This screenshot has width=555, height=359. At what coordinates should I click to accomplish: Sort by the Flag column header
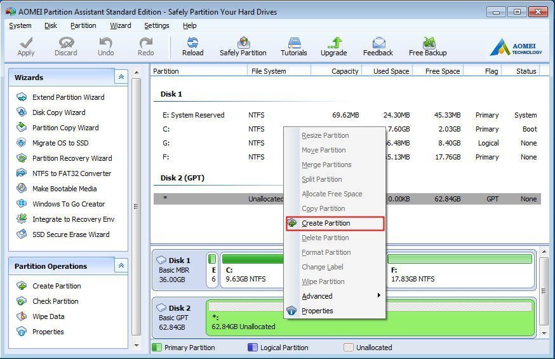click(x=483, y=71)
